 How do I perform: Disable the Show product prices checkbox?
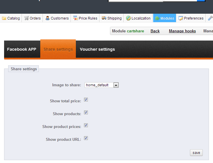(86, 125)
